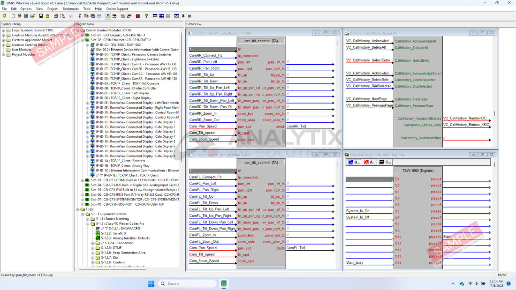The width and height of the screenshot is (516, 290).
Task: Open the Edit menu
Action: pyautogui.click(x=14, y=9)
